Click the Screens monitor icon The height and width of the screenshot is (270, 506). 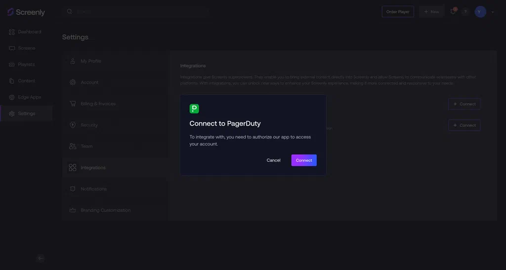coord(12,48)
